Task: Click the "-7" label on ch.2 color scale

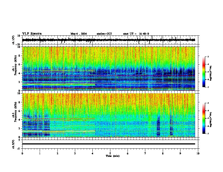Action: click(x=208, y=133)
